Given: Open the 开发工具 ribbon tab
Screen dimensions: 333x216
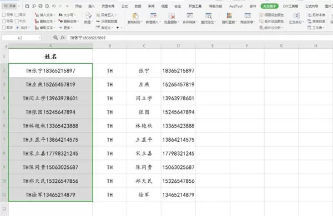Looking at the screenshot, I should pyautogui.click(x=195, y=6).
